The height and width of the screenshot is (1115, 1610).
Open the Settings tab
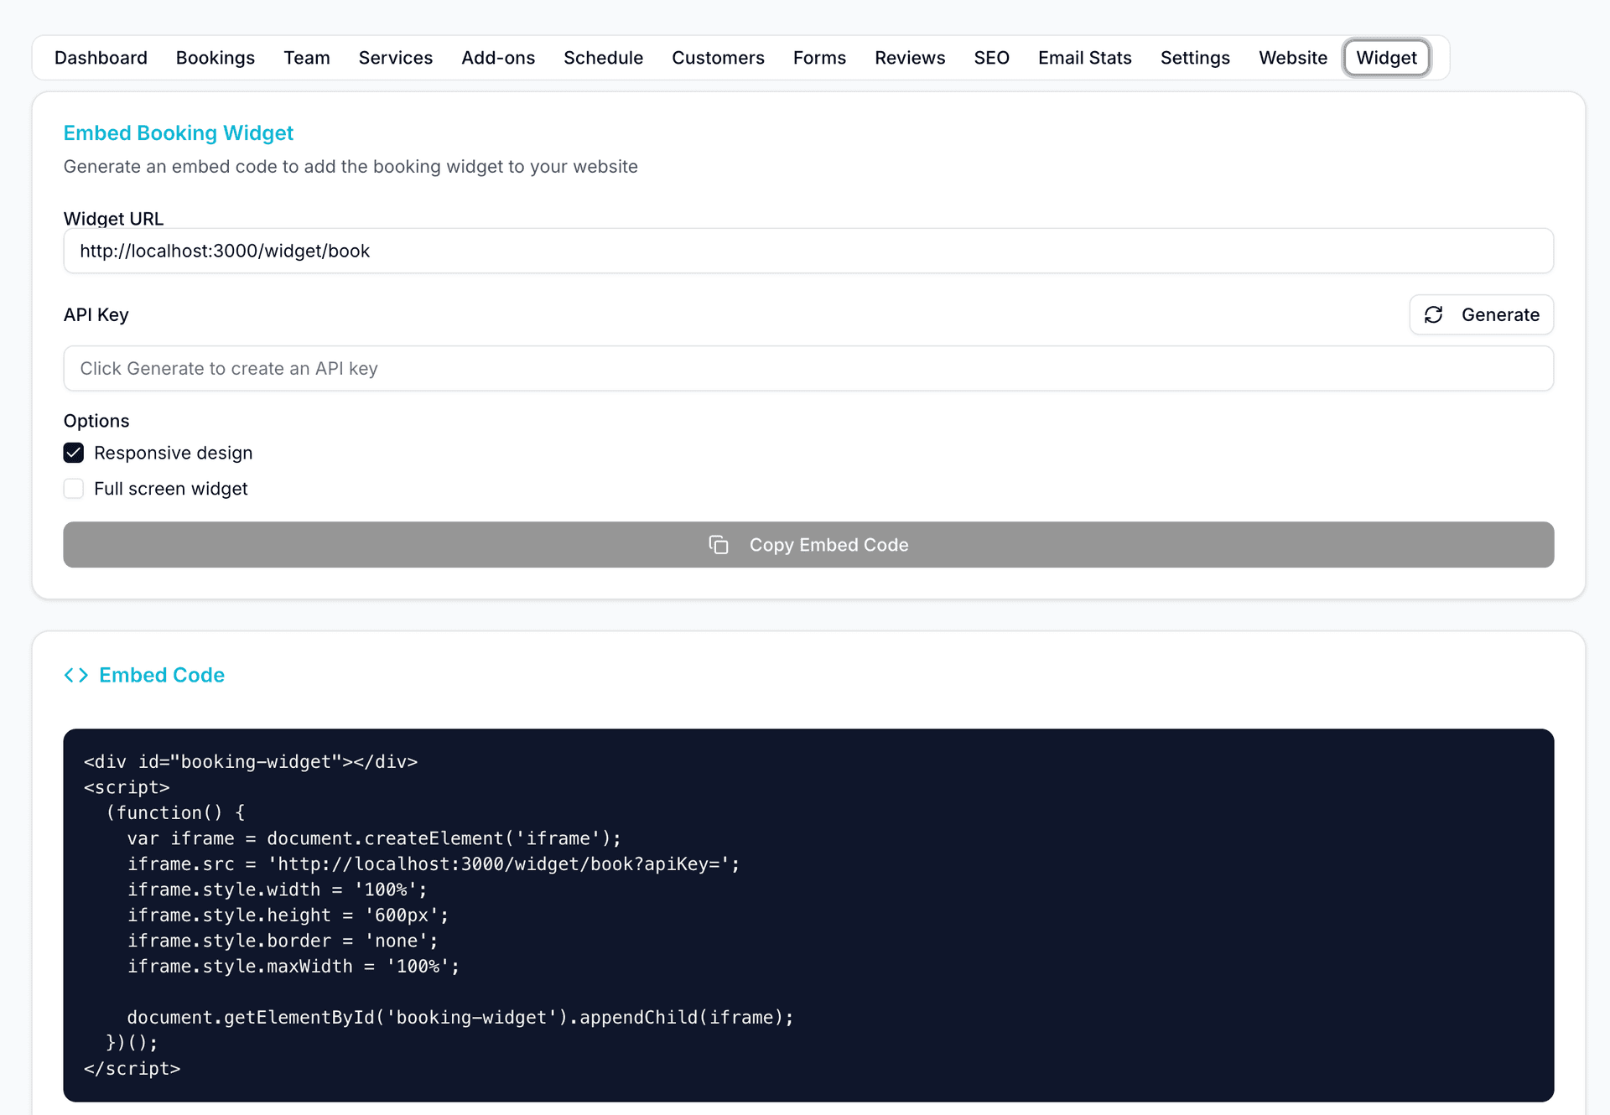(1195, 57)
